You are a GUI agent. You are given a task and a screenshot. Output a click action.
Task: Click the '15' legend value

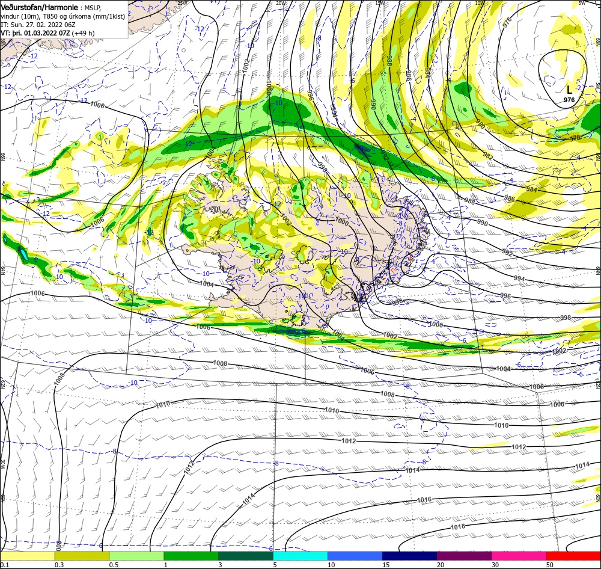pos(386,565)
